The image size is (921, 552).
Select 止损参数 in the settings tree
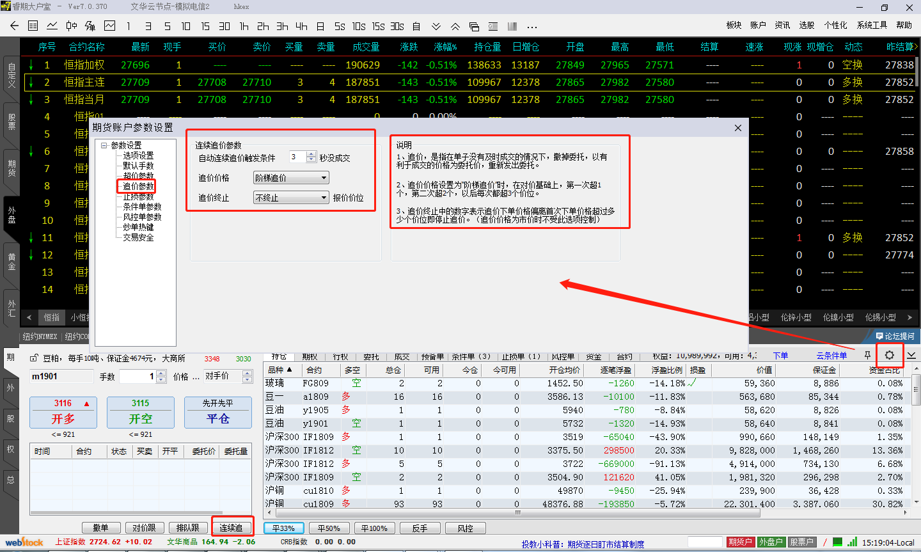pyautogui.click(x=138, y=196)
